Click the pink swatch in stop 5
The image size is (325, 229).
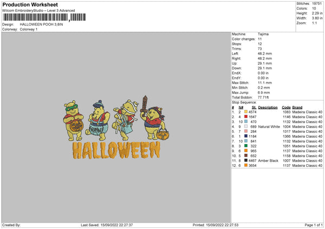click(246, 132)
